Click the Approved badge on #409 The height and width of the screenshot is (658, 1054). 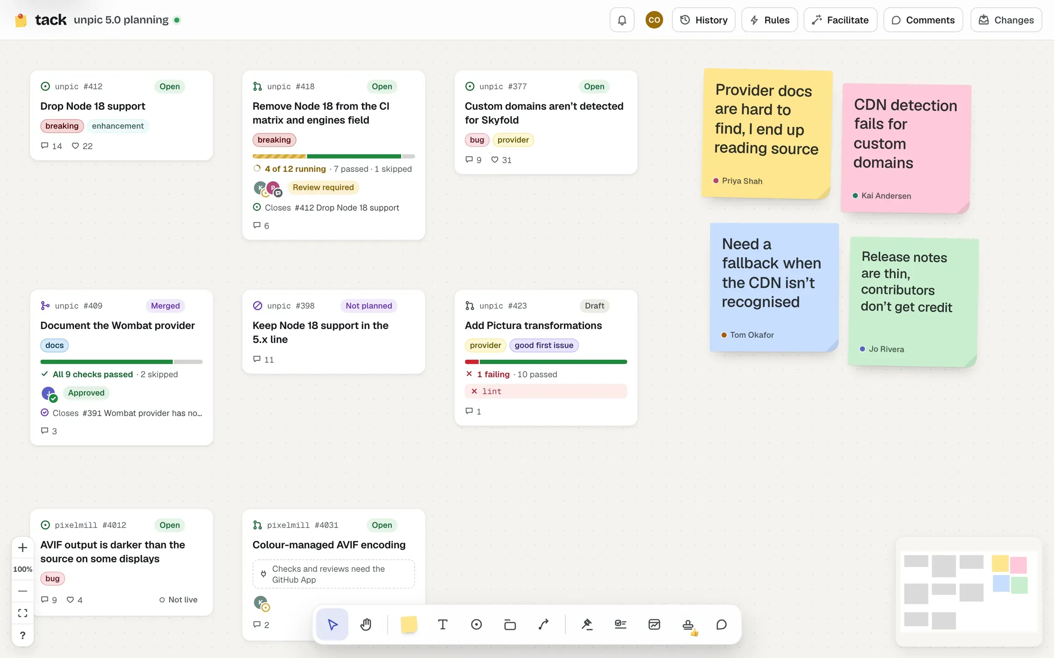[86, 393]
